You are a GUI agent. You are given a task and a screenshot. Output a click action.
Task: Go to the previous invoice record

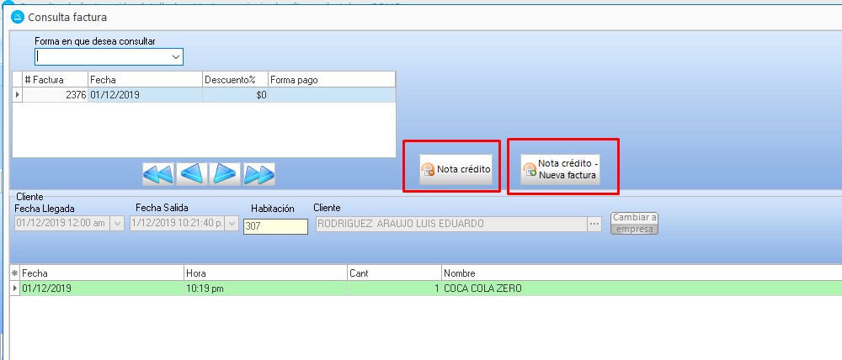(192, 174)
